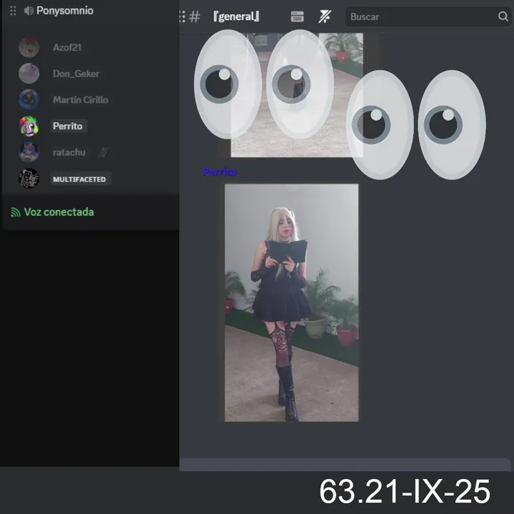Select user ratachu in voice list
The width and height of the screenshot is (514, 514).
coord(69,153)
